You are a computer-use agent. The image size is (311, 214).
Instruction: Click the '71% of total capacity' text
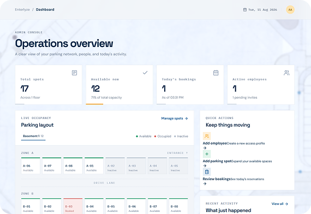pos(106,98)
